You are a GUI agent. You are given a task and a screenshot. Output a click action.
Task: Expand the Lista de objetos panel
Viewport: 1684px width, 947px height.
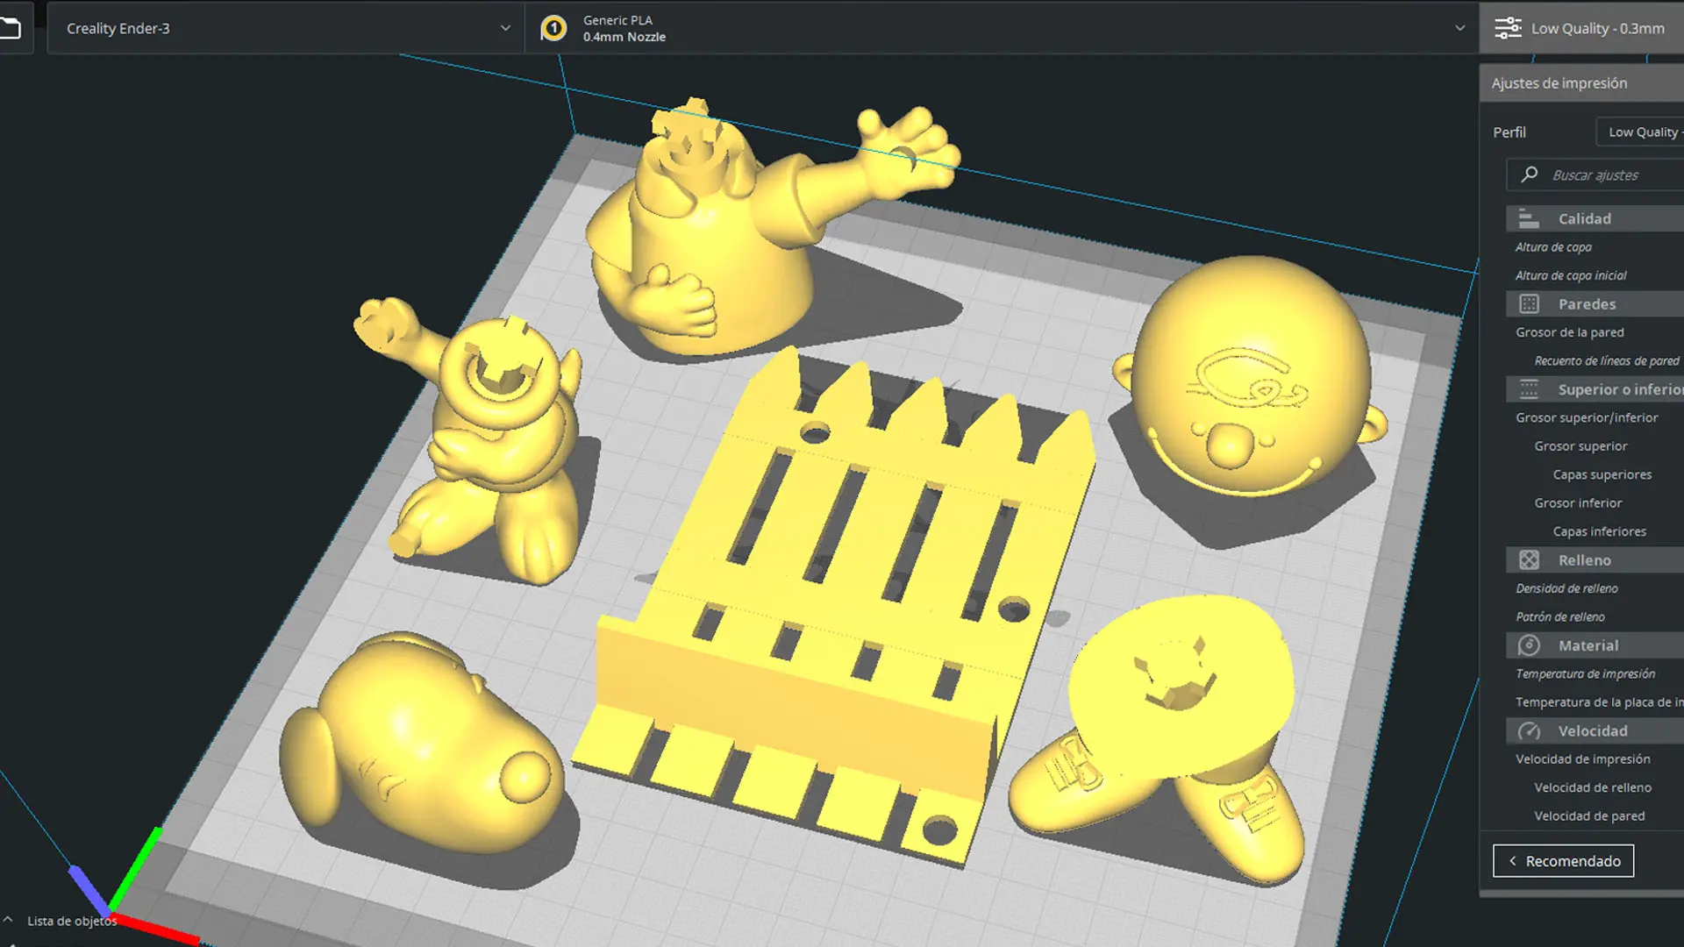61,921
